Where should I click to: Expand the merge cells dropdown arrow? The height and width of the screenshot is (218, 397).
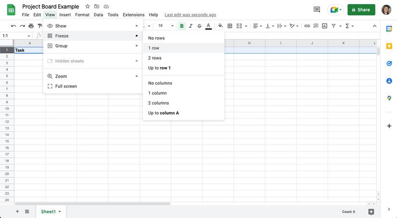click(x=246, y=26)
